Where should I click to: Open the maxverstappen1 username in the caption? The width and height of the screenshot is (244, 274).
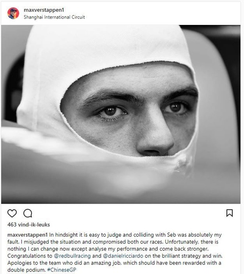point(28,235)
